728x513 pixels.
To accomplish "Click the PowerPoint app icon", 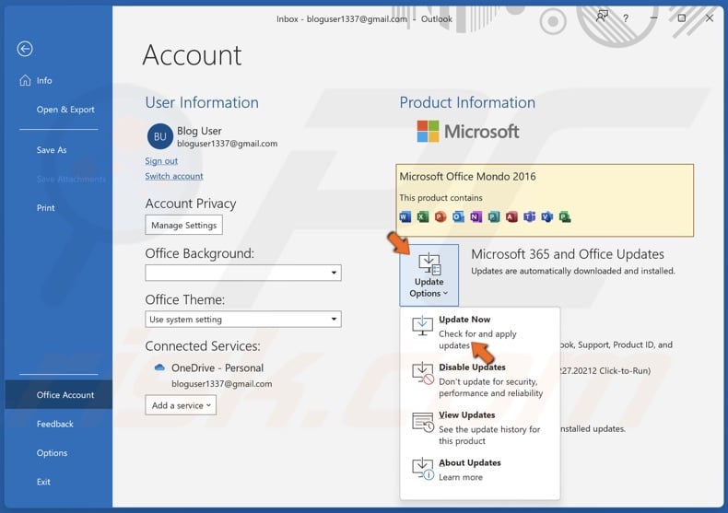I will [440, 217].
